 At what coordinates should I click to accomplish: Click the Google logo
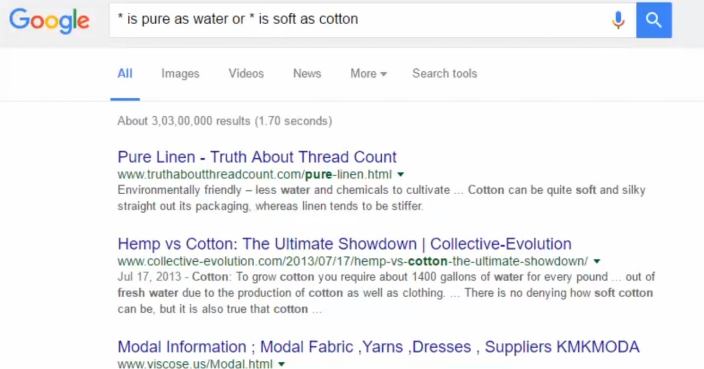click(49, 20)
